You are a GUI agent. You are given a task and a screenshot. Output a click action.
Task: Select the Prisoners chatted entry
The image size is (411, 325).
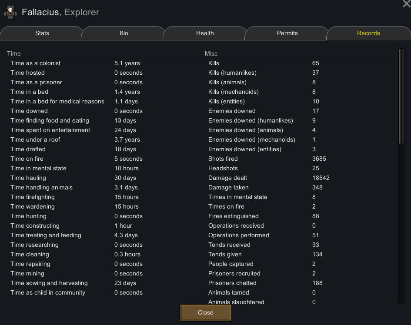301,283
